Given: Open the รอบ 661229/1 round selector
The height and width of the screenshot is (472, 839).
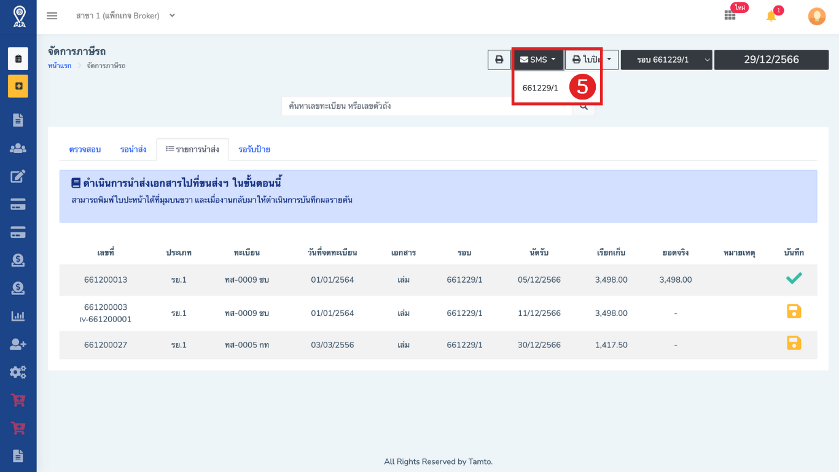Looking at the screenshot, I should [x=666, y=60].
